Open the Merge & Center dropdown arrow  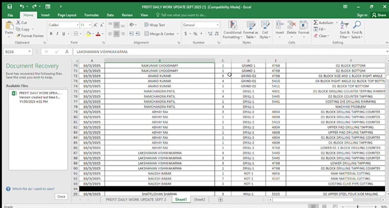(178, 34)
